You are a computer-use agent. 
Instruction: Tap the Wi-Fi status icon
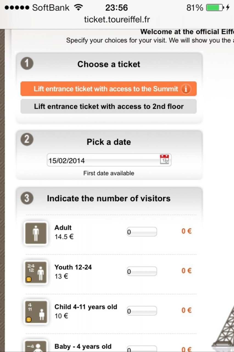coord(79,8)
